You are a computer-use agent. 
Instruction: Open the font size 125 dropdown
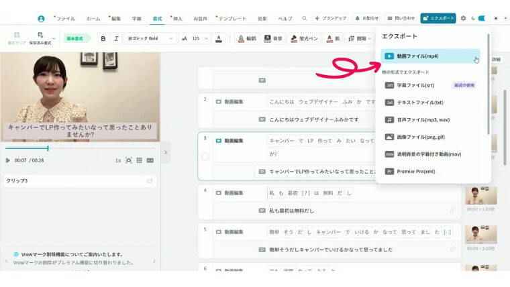click(x=195, y=38)
